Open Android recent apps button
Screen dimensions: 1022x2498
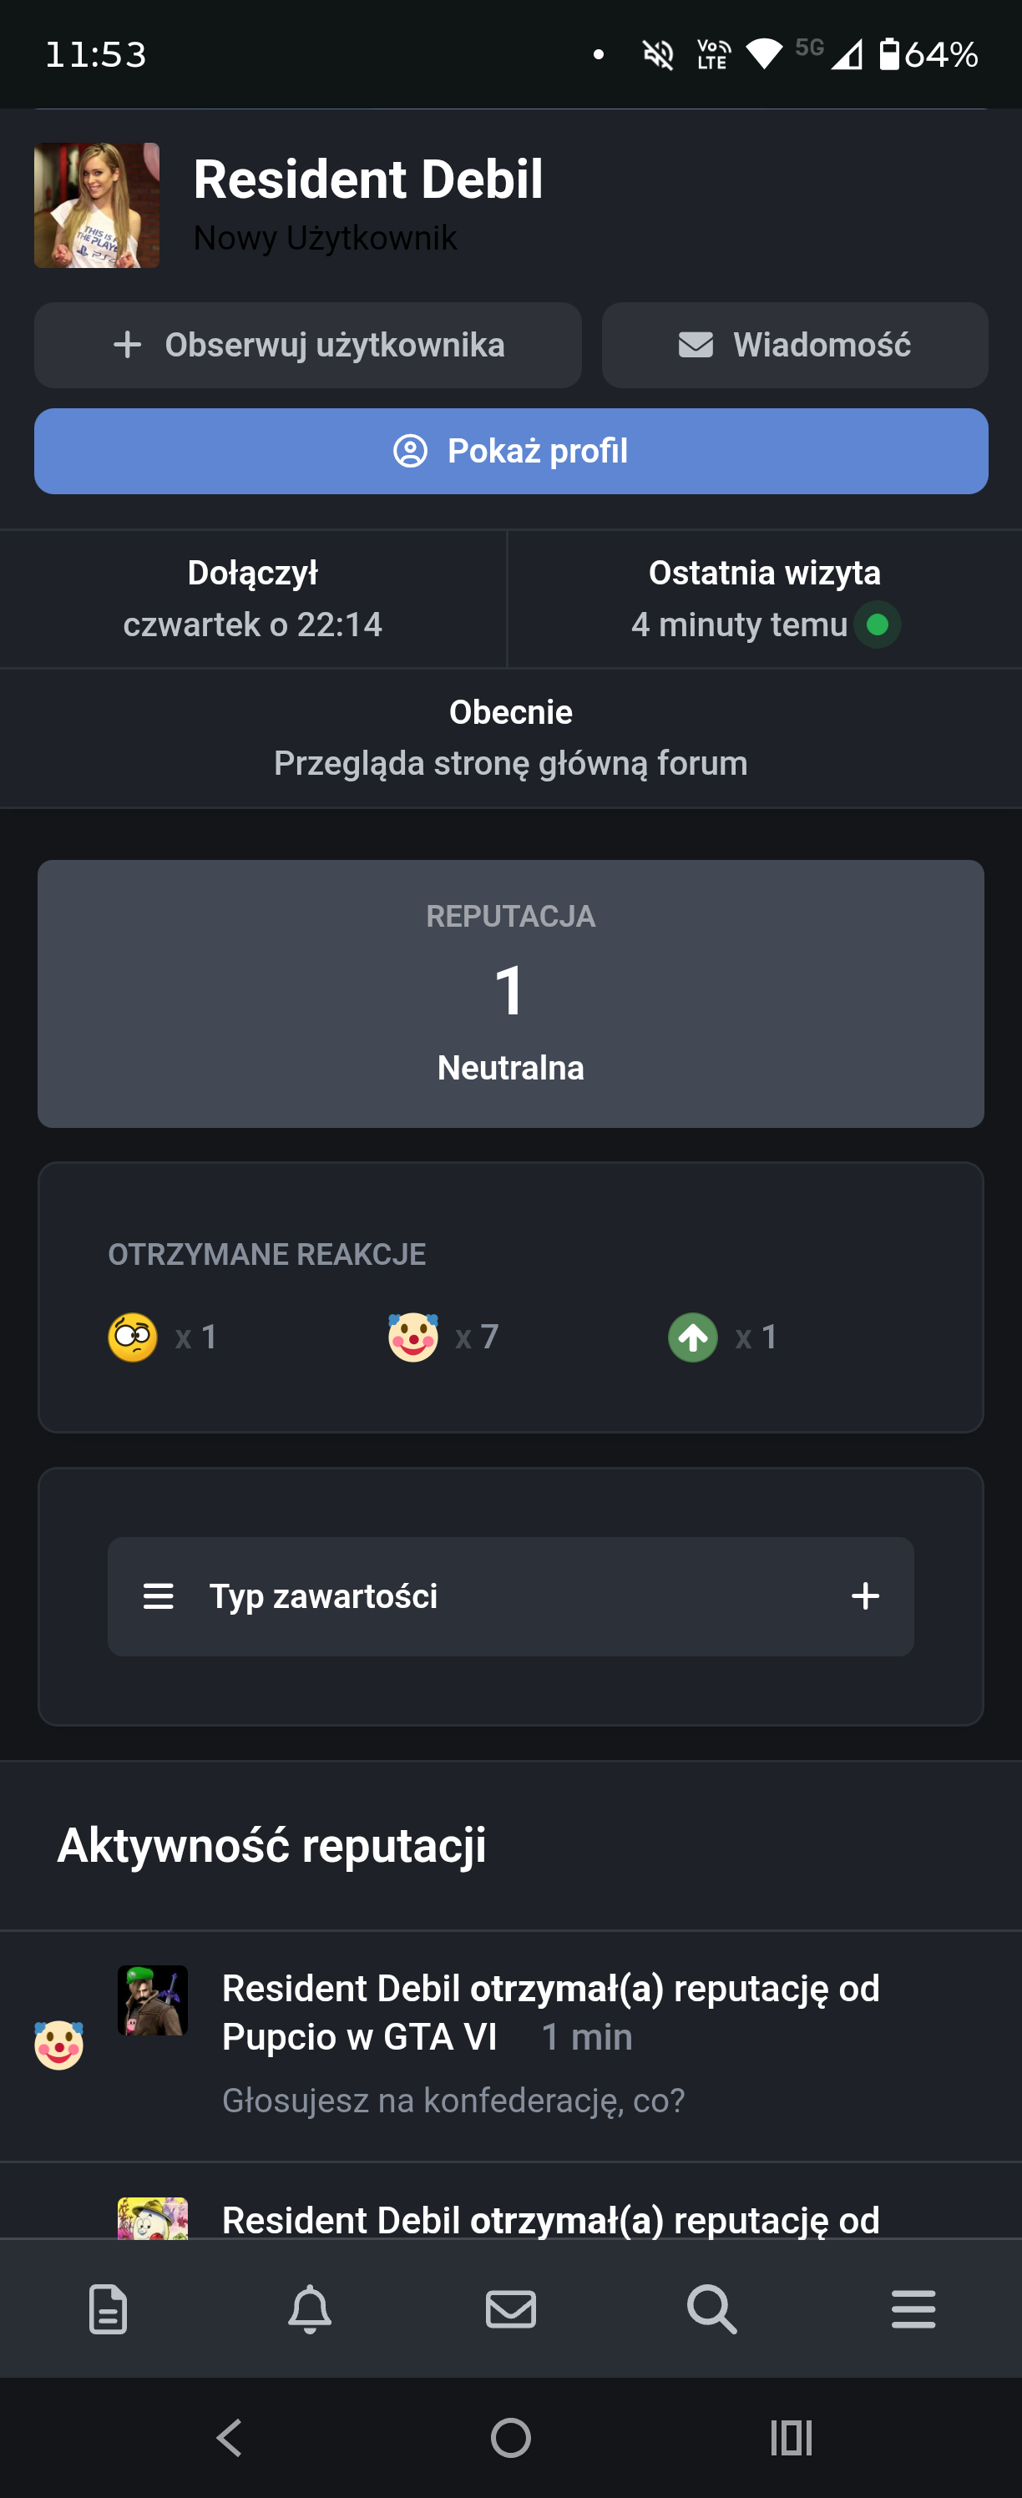(792, 2438)
